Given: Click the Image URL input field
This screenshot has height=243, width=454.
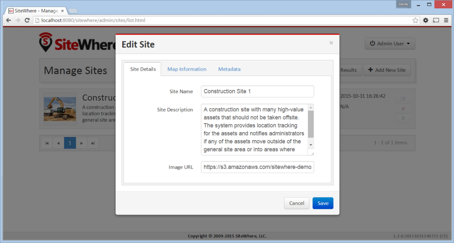Looking at the screenshot, I should [257, 167].
